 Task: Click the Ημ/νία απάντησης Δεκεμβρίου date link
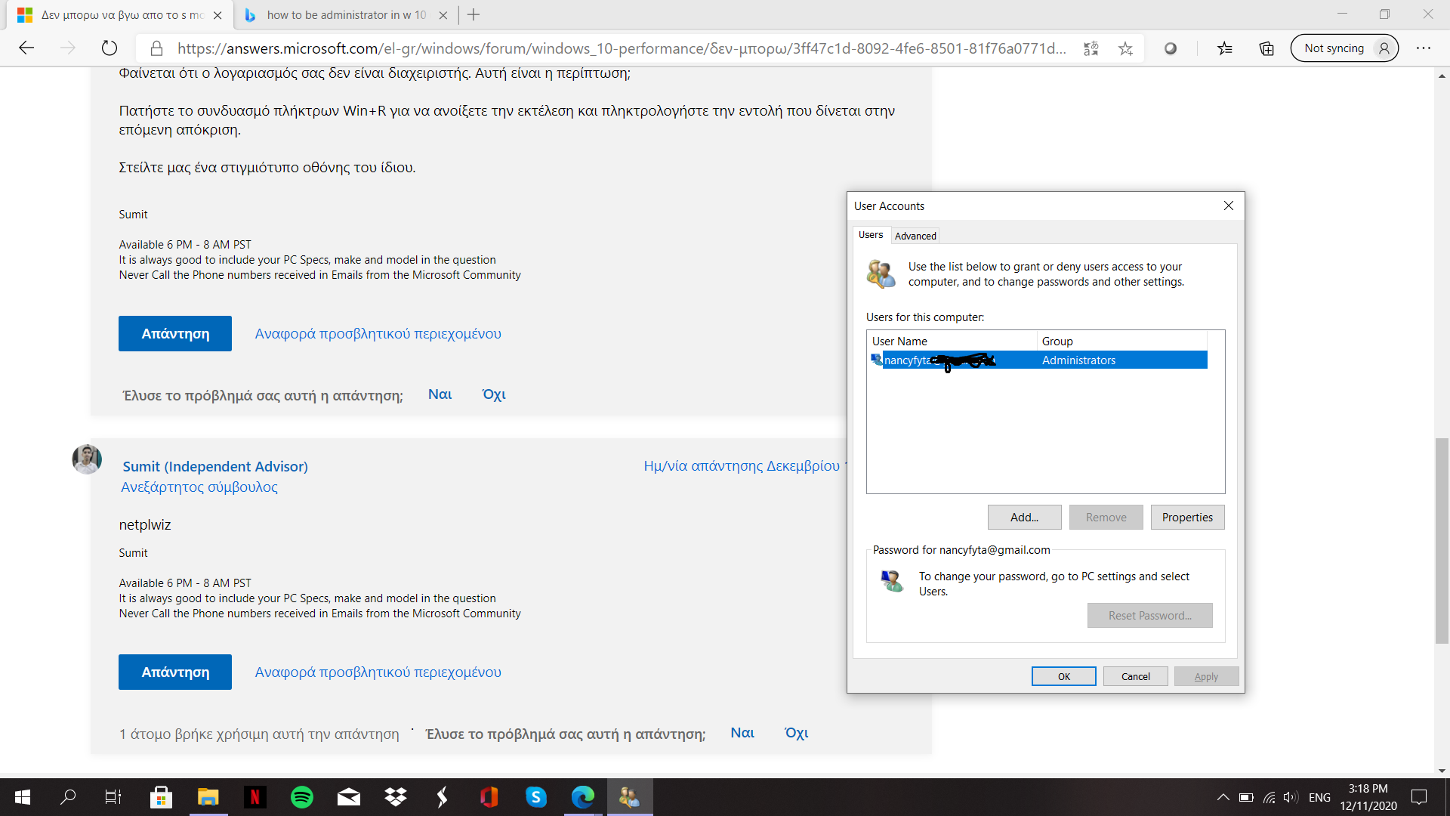(x=744, y=465)
